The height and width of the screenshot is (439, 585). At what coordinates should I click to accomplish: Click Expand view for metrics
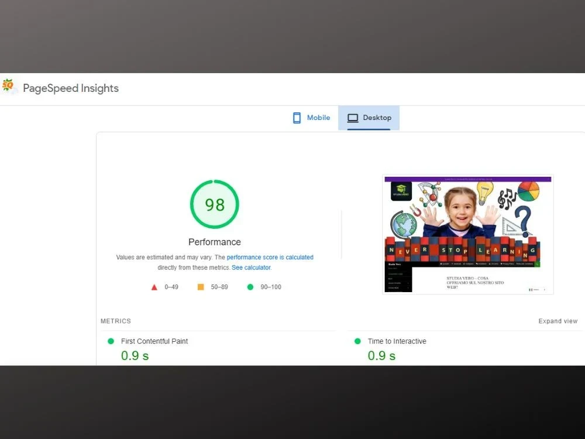(558, 321)
